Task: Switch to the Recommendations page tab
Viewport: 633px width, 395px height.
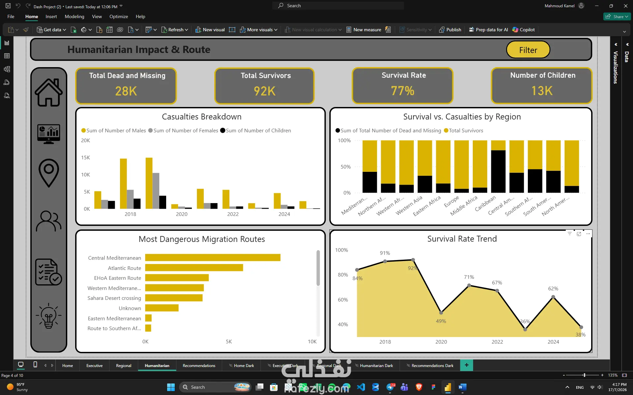Action: click(x=199, y=365)
